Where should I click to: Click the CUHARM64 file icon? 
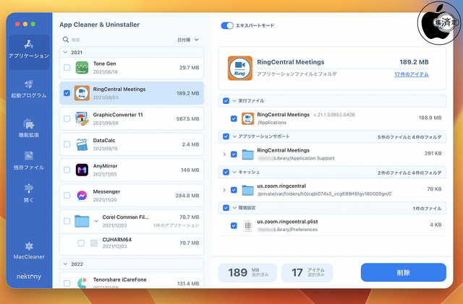[94, 243]
